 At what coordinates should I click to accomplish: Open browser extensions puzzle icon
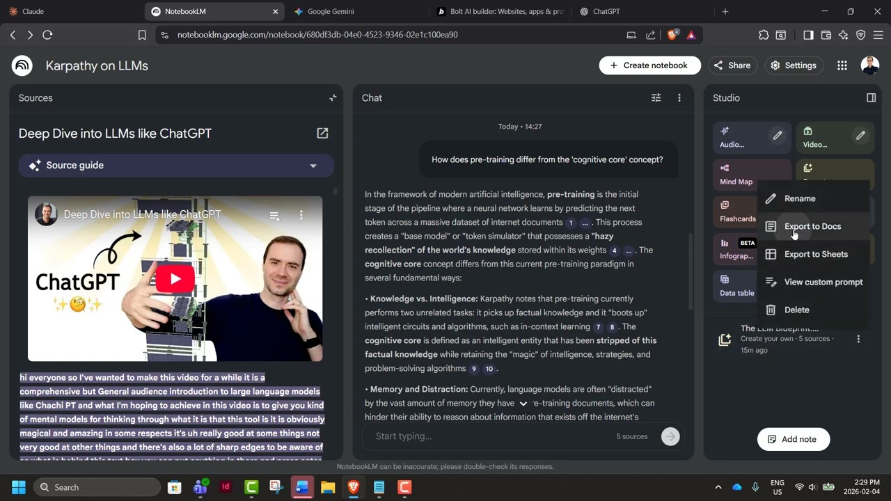coord(764,35)
